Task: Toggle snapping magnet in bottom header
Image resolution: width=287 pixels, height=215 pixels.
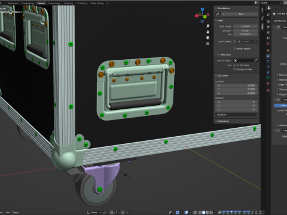Action: [x=112, y=213]
